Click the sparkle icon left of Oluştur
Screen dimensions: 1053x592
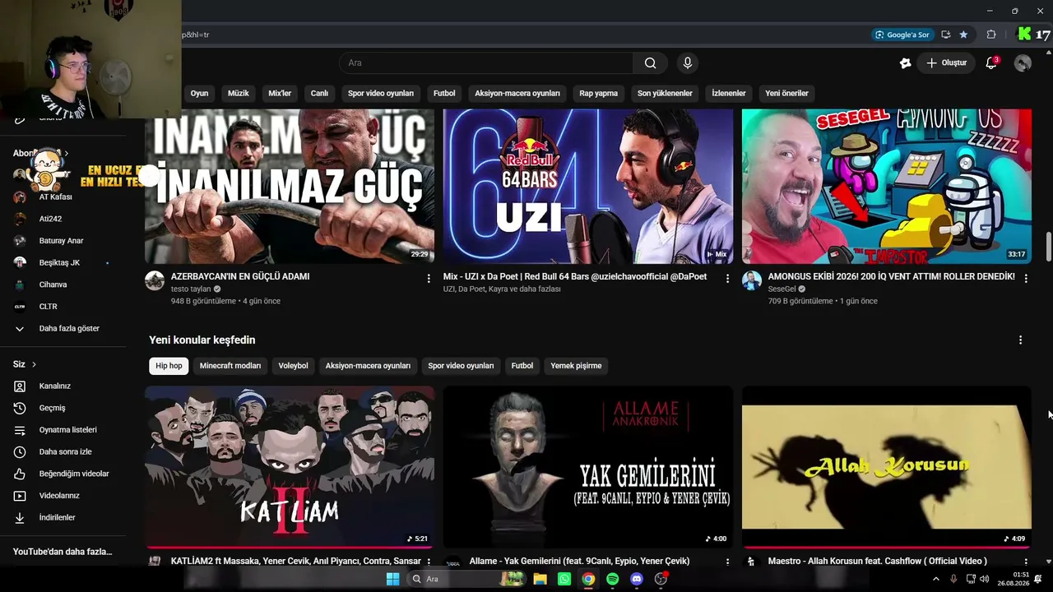click(x=905, y=63)
